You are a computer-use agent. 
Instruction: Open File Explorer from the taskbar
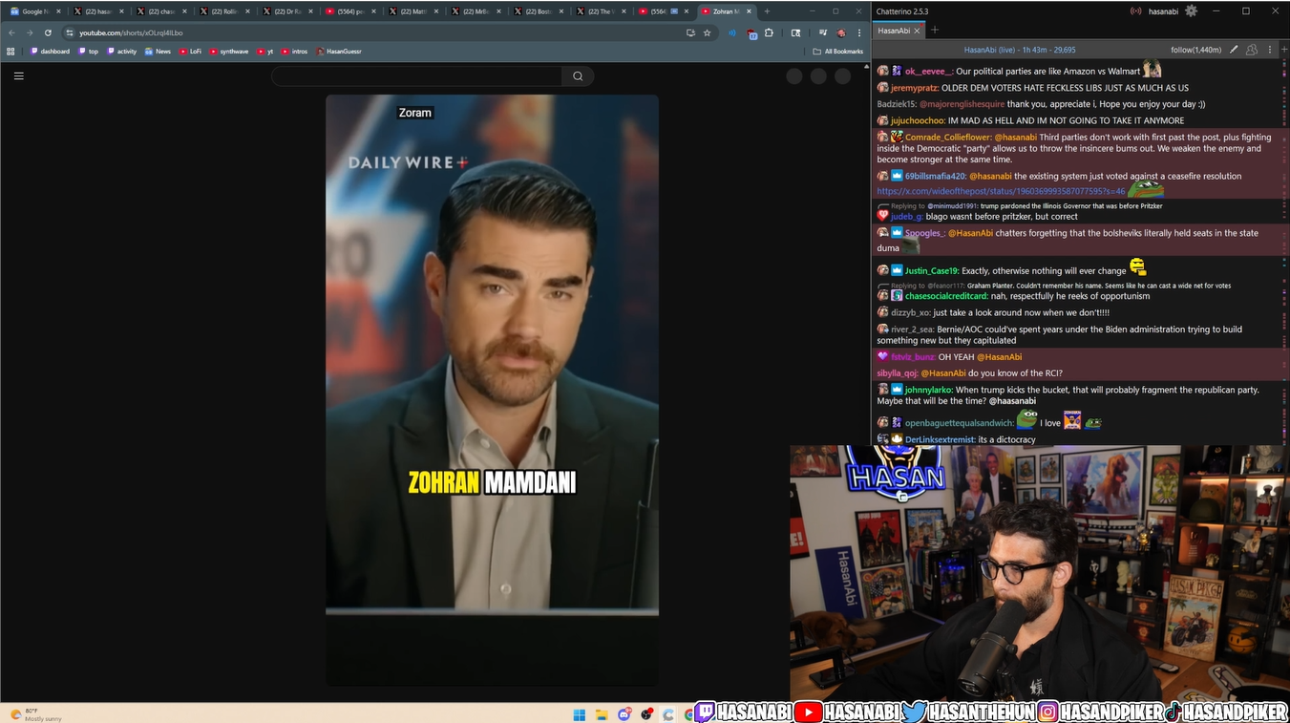pyautogui.click(x=602, y=714)
